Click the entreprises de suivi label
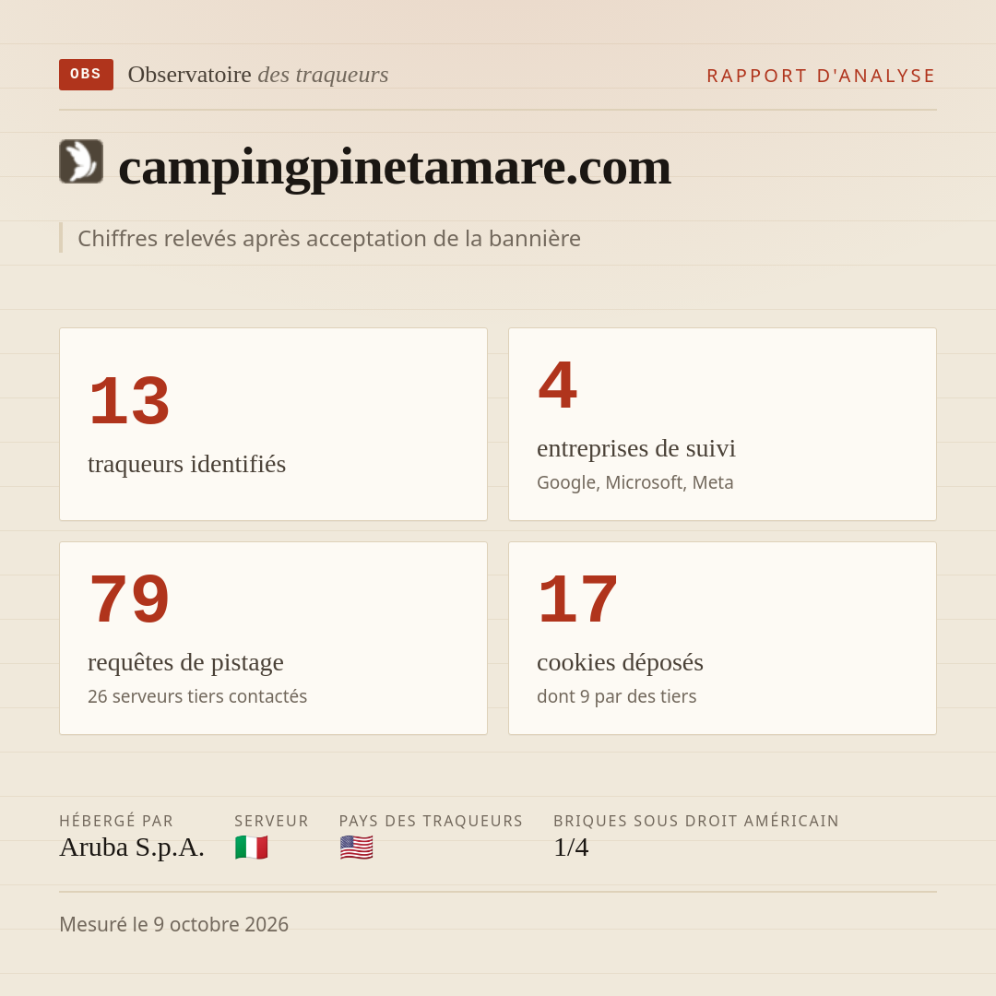996x996 pixels. [x=635, y=448]
